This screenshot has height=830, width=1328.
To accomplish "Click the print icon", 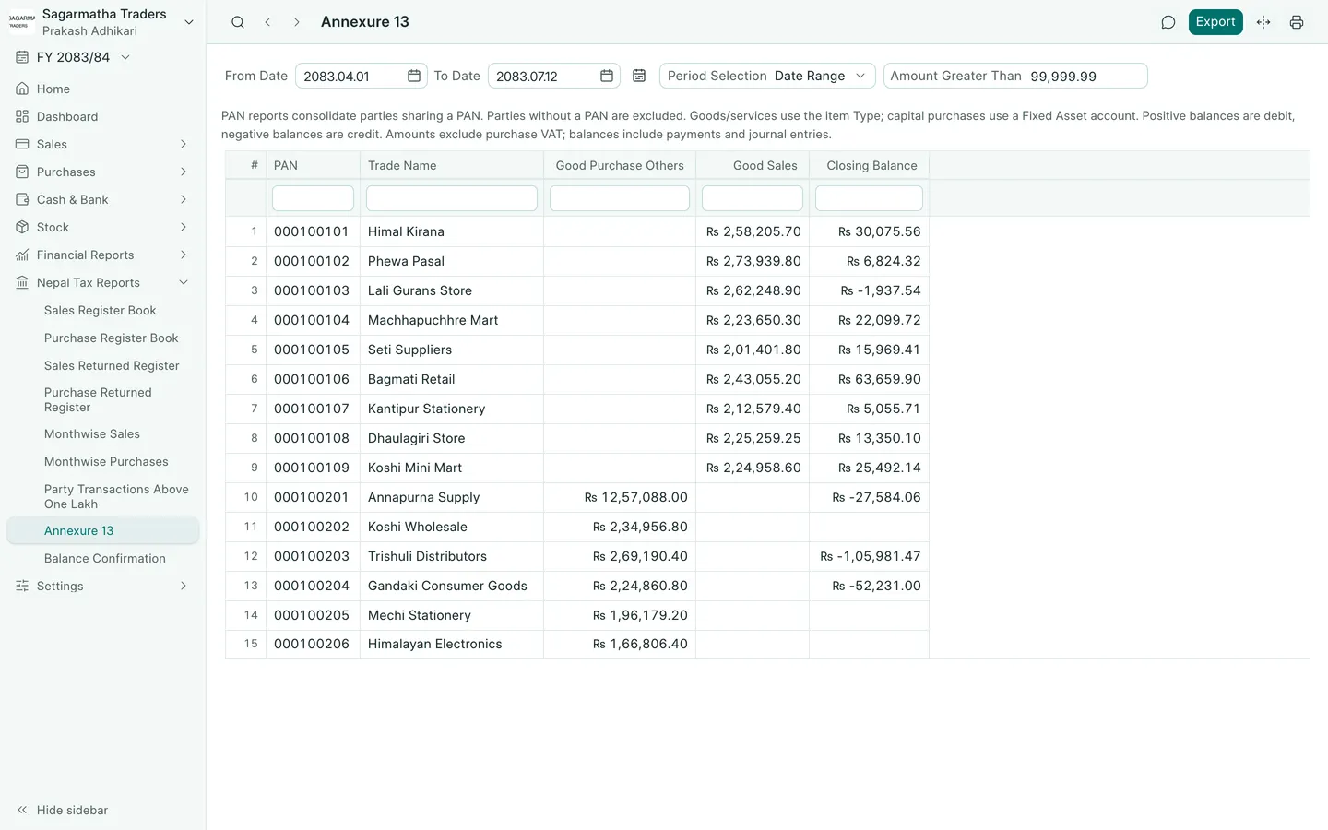I will coord(1297,22).
